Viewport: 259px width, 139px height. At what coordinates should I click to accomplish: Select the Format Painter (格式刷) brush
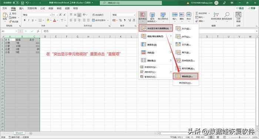point(10,21)
